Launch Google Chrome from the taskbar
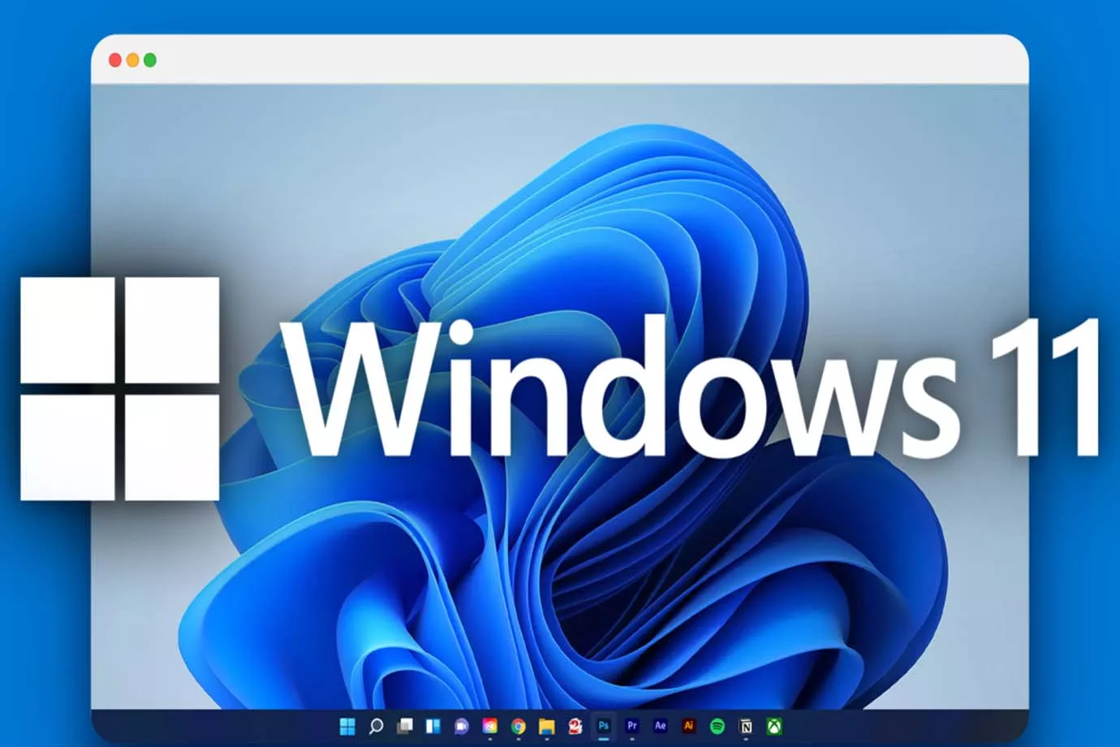The image size is (1120, 747). 518,726
